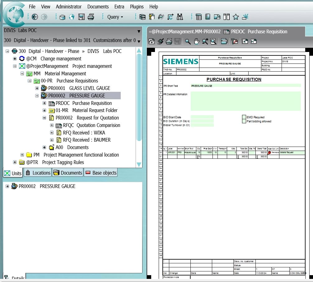Click the binoculars search icon
Image resolution: width=313 pixels, height=282 pixels.
click(180, 17)
